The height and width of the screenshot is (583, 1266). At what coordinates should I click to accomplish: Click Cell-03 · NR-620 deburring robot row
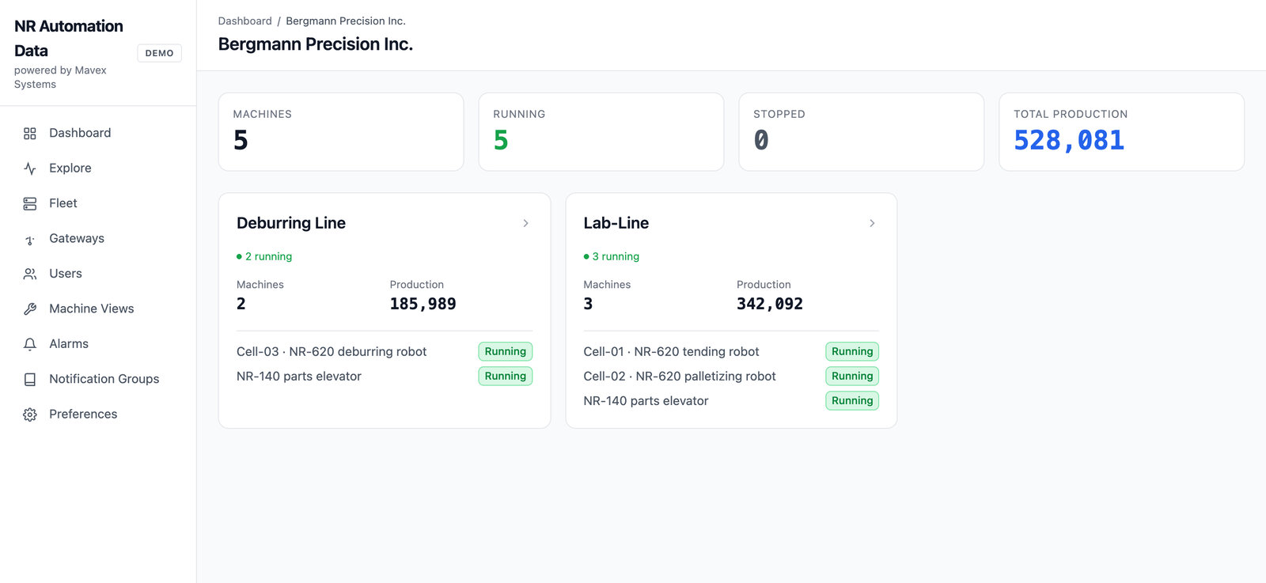[385, 351]
